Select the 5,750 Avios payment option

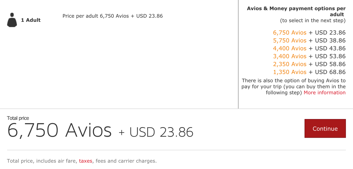pyautogui.click(x=289, y=40)
